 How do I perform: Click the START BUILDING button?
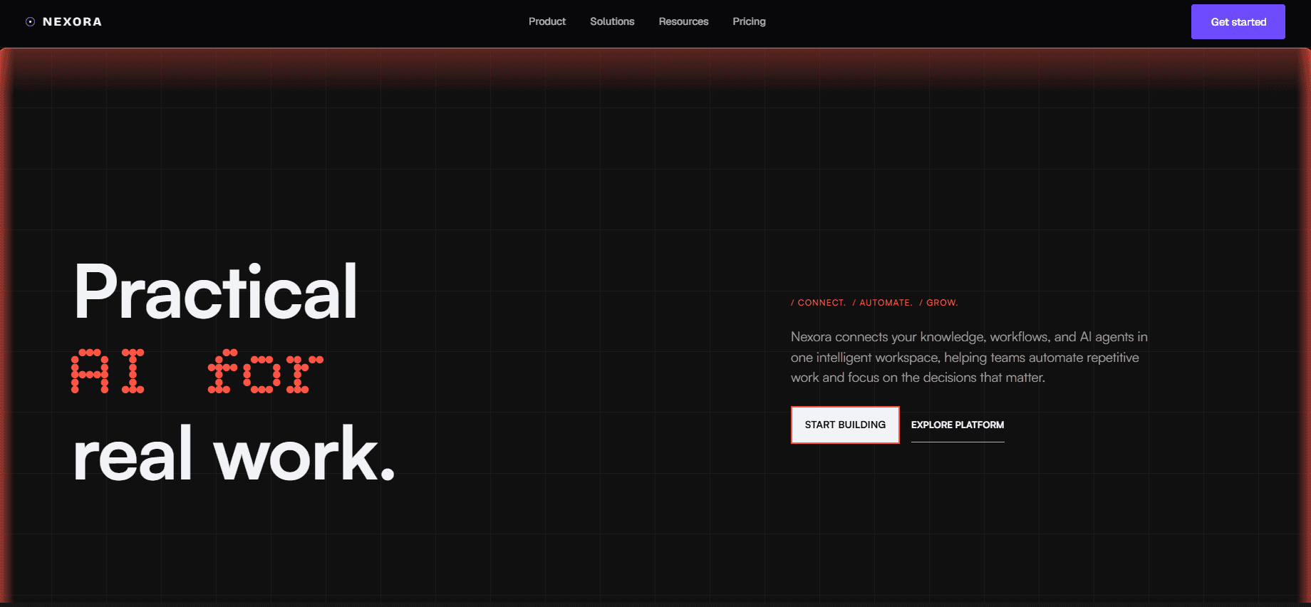(845, 425)
